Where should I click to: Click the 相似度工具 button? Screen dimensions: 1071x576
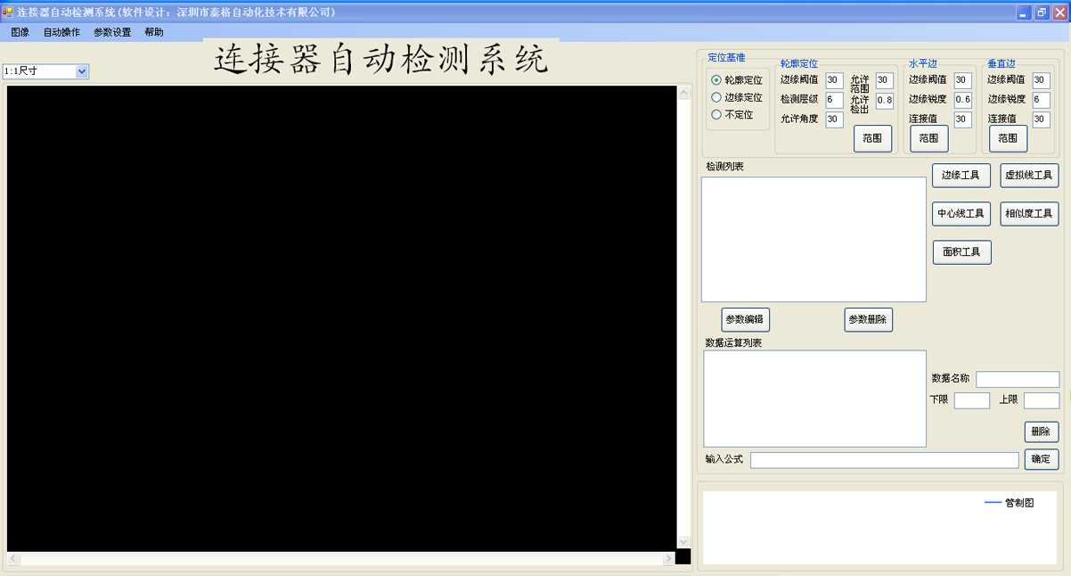[x=1029, y=214]
